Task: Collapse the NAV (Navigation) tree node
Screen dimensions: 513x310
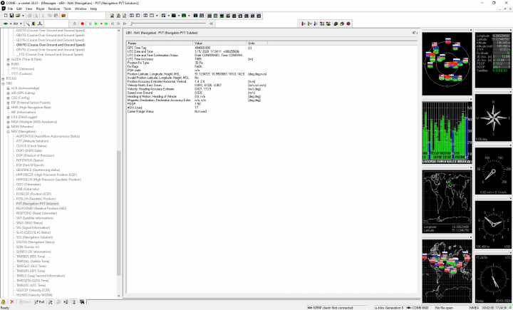Action: (x=9, y=131)
